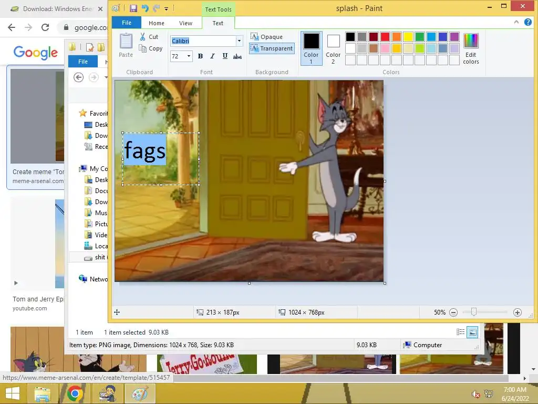Image resolution: width=538 pixels, height=404 pixels.
Task: Click the Redo arrow in Paint's title bar
Action: pos(157,8)
